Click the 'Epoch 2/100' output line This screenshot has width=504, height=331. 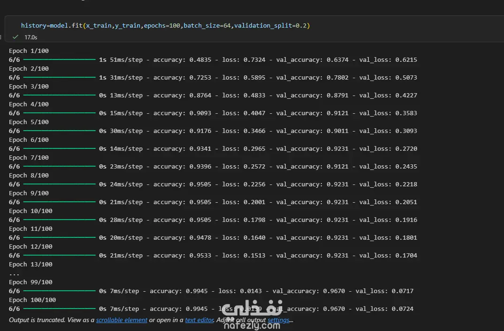pos(29,69)
